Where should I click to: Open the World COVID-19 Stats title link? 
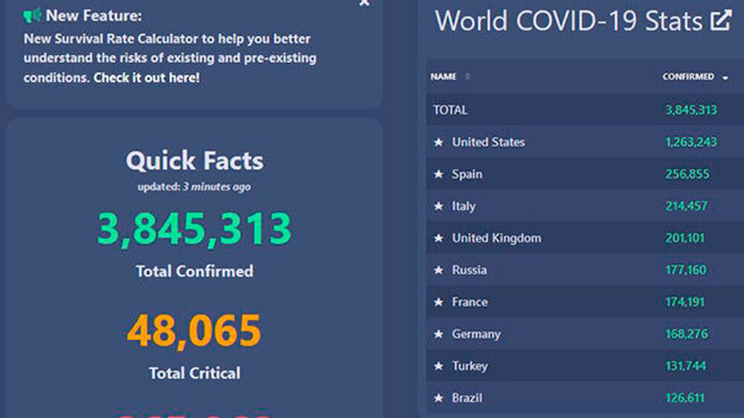[x=568, y=21]
